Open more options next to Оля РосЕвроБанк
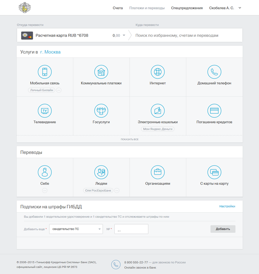The image size is (259, 274). pos(117,191)
